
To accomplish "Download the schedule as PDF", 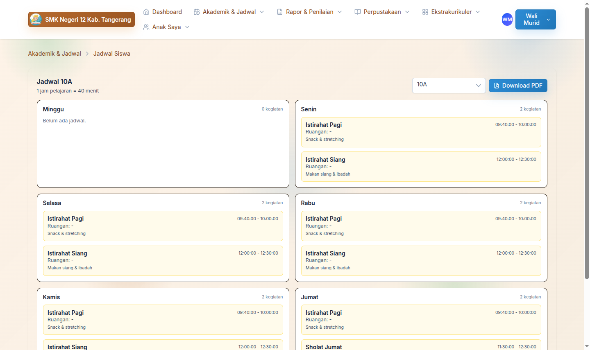I will click(x=518, y=86).
